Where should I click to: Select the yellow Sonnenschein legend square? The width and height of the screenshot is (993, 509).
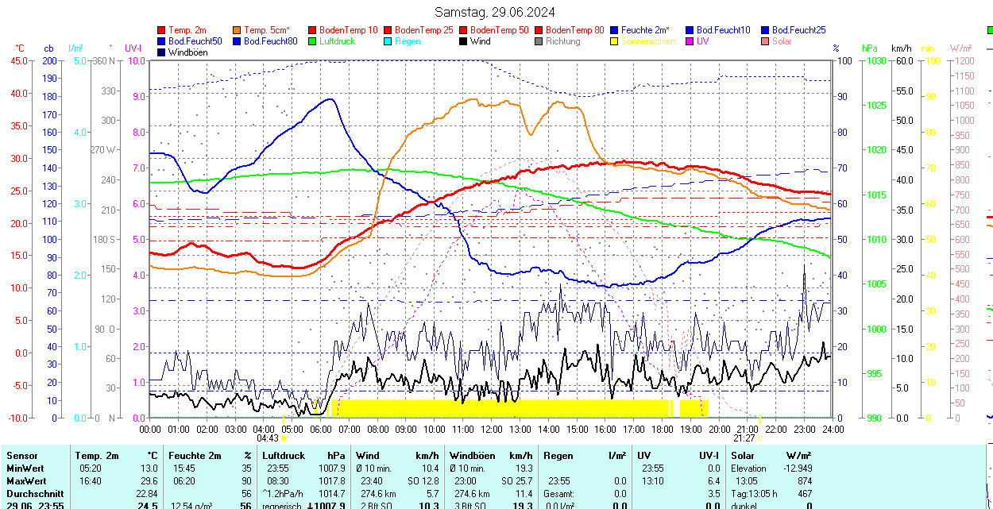pyautogui.click(x=614, y=41)
